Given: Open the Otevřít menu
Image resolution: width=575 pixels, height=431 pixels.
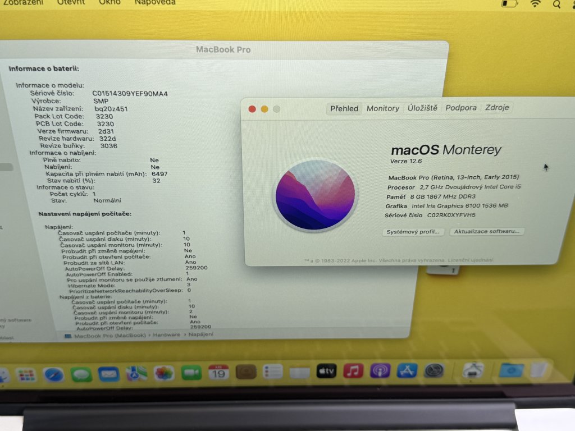Looking at the screenshot, I should (71, 2).
